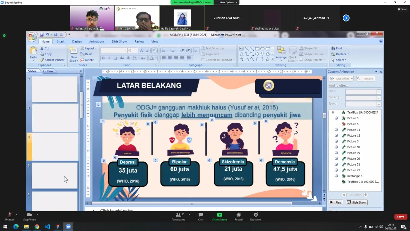410x231 pixels.
Task: Switch to the Animations ribbon tab
Action: (x=97, y=41)
